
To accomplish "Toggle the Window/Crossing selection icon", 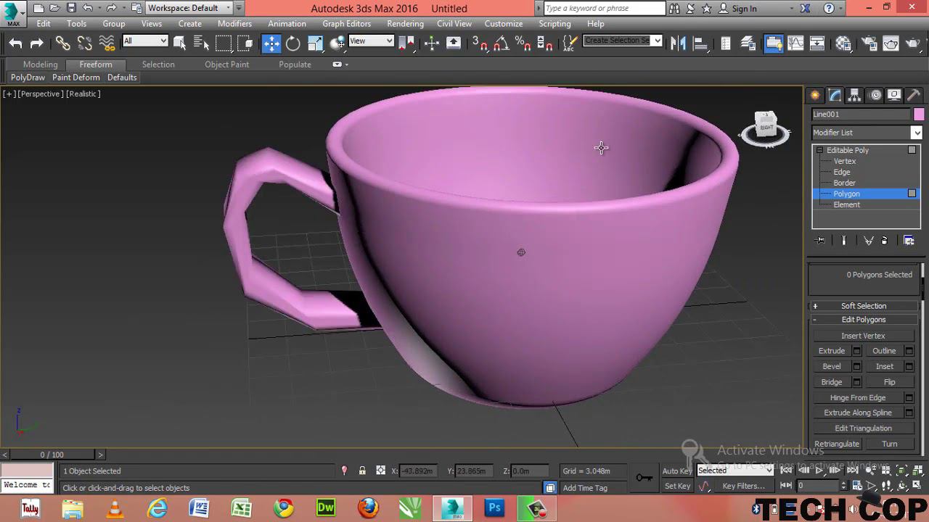I will 245,43.
